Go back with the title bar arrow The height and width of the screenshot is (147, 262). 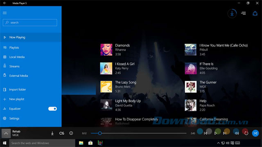[x=5, y=3]
